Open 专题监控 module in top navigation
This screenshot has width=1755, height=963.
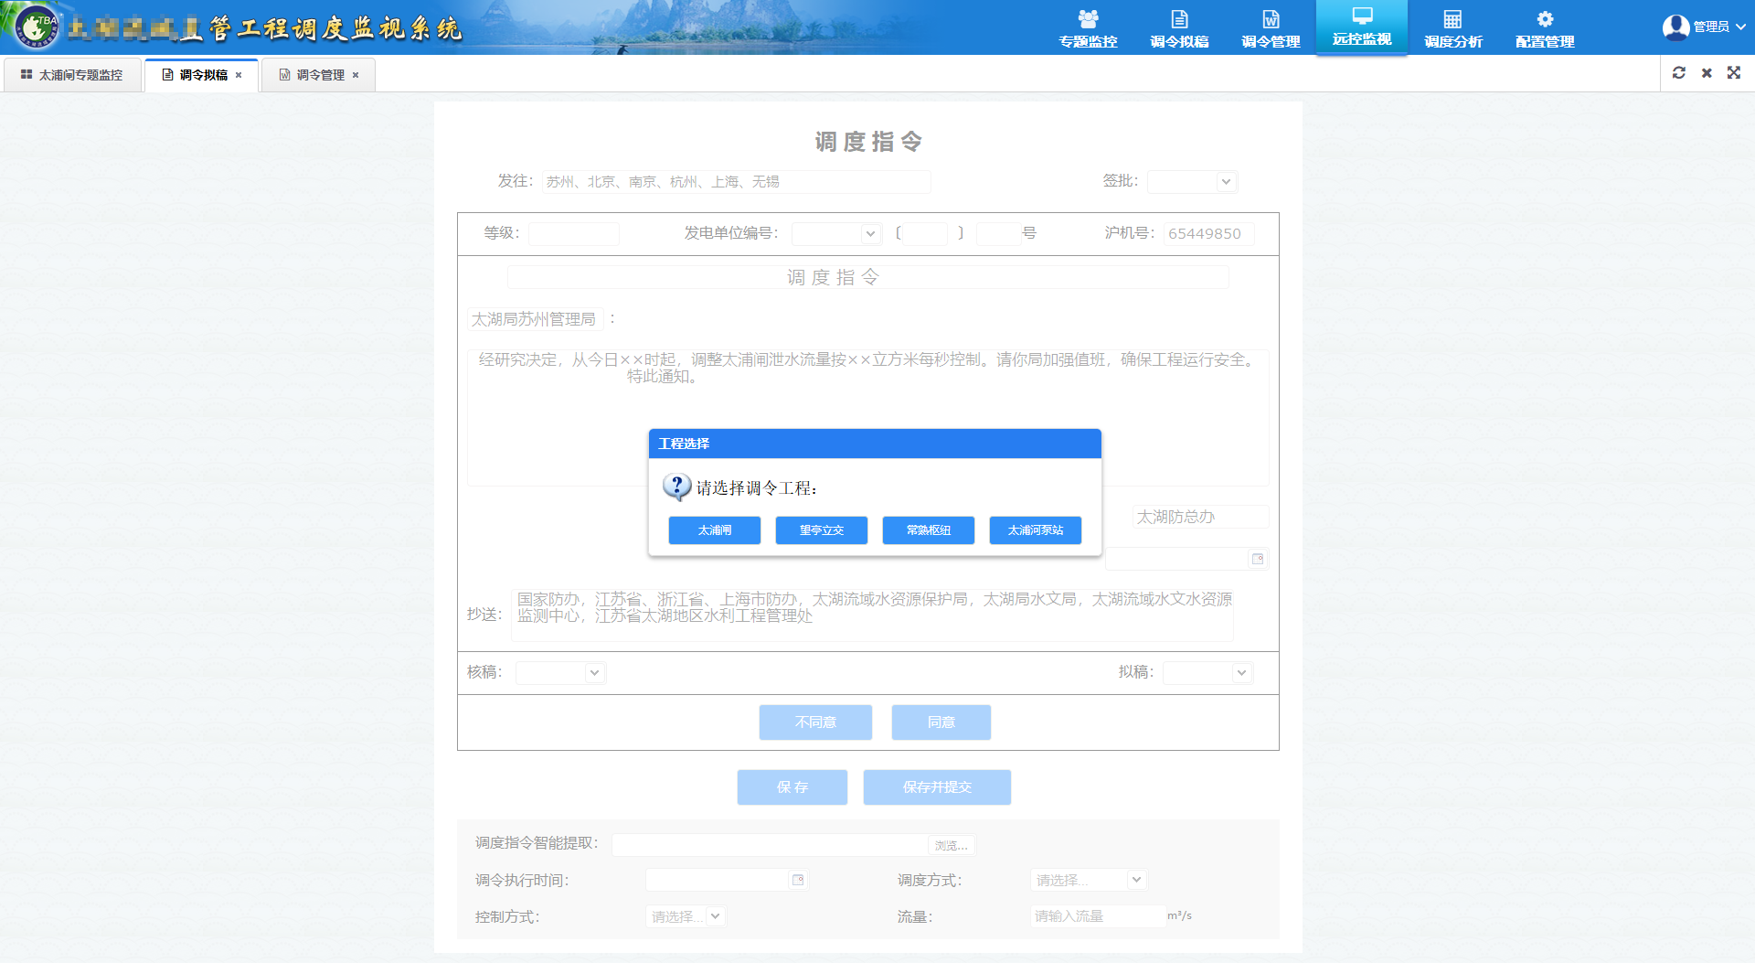(x=1088, y=28)
